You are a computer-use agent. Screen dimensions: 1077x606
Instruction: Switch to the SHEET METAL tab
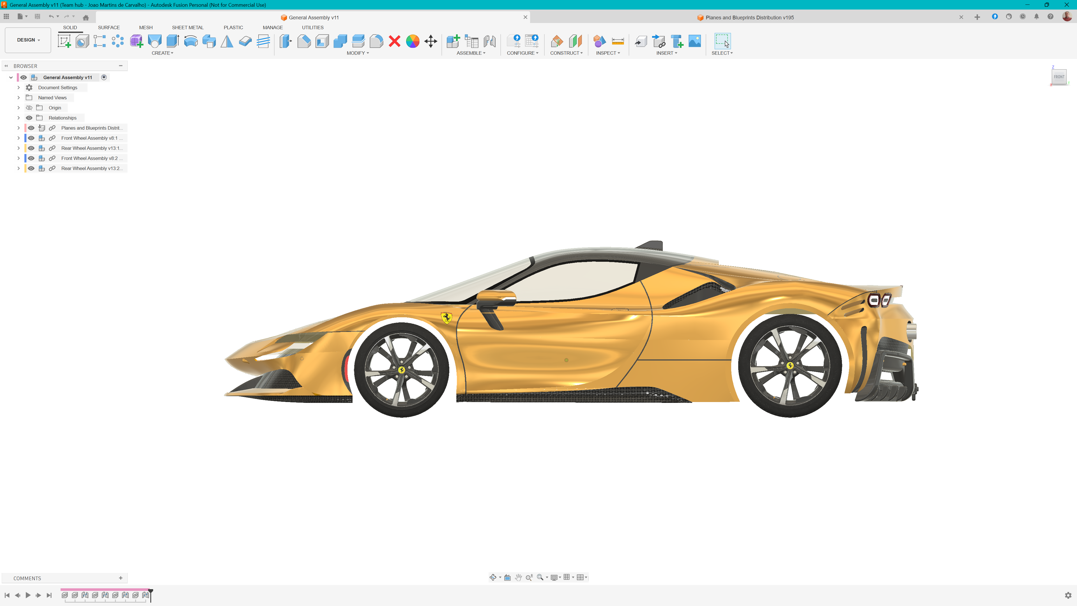[187, 27]
